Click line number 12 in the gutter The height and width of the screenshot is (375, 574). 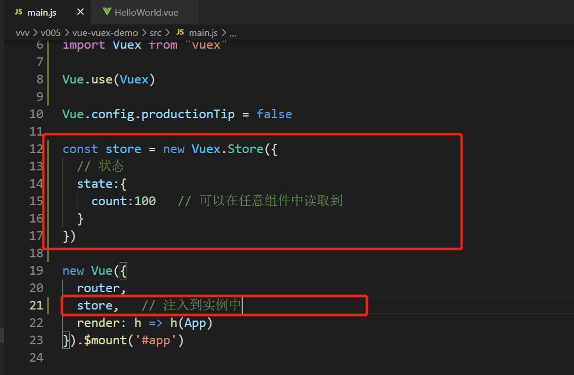(x=36, y=149)
